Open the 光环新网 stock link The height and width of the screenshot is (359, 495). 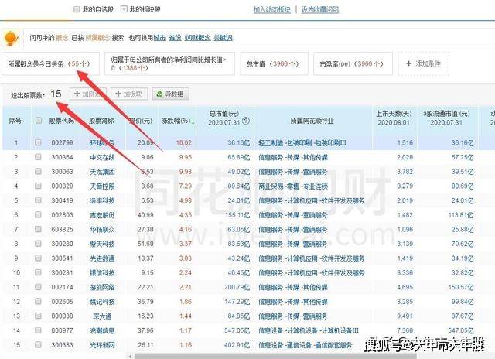tap(102, 345)
